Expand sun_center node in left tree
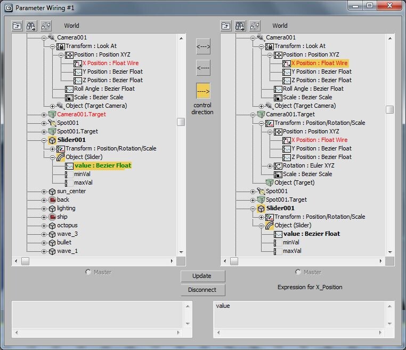The image size is (406, 350). pyautogui.click(x=44, y=192)
